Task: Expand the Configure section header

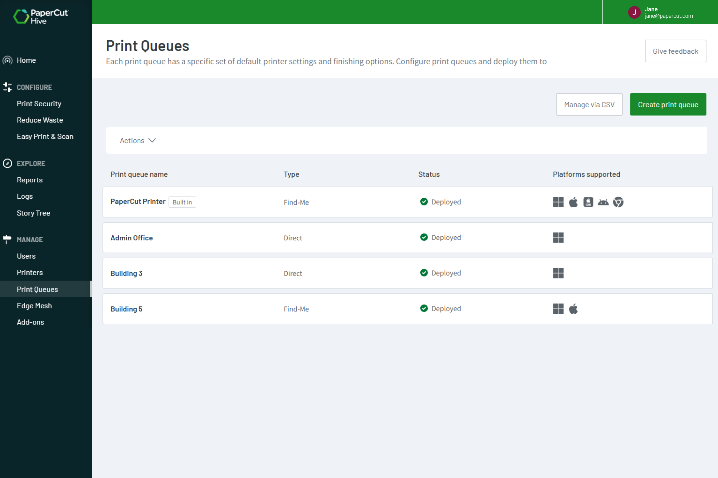Action: tap(34, 87)
